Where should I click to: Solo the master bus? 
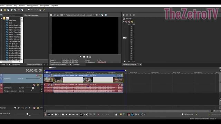[132, 22]
